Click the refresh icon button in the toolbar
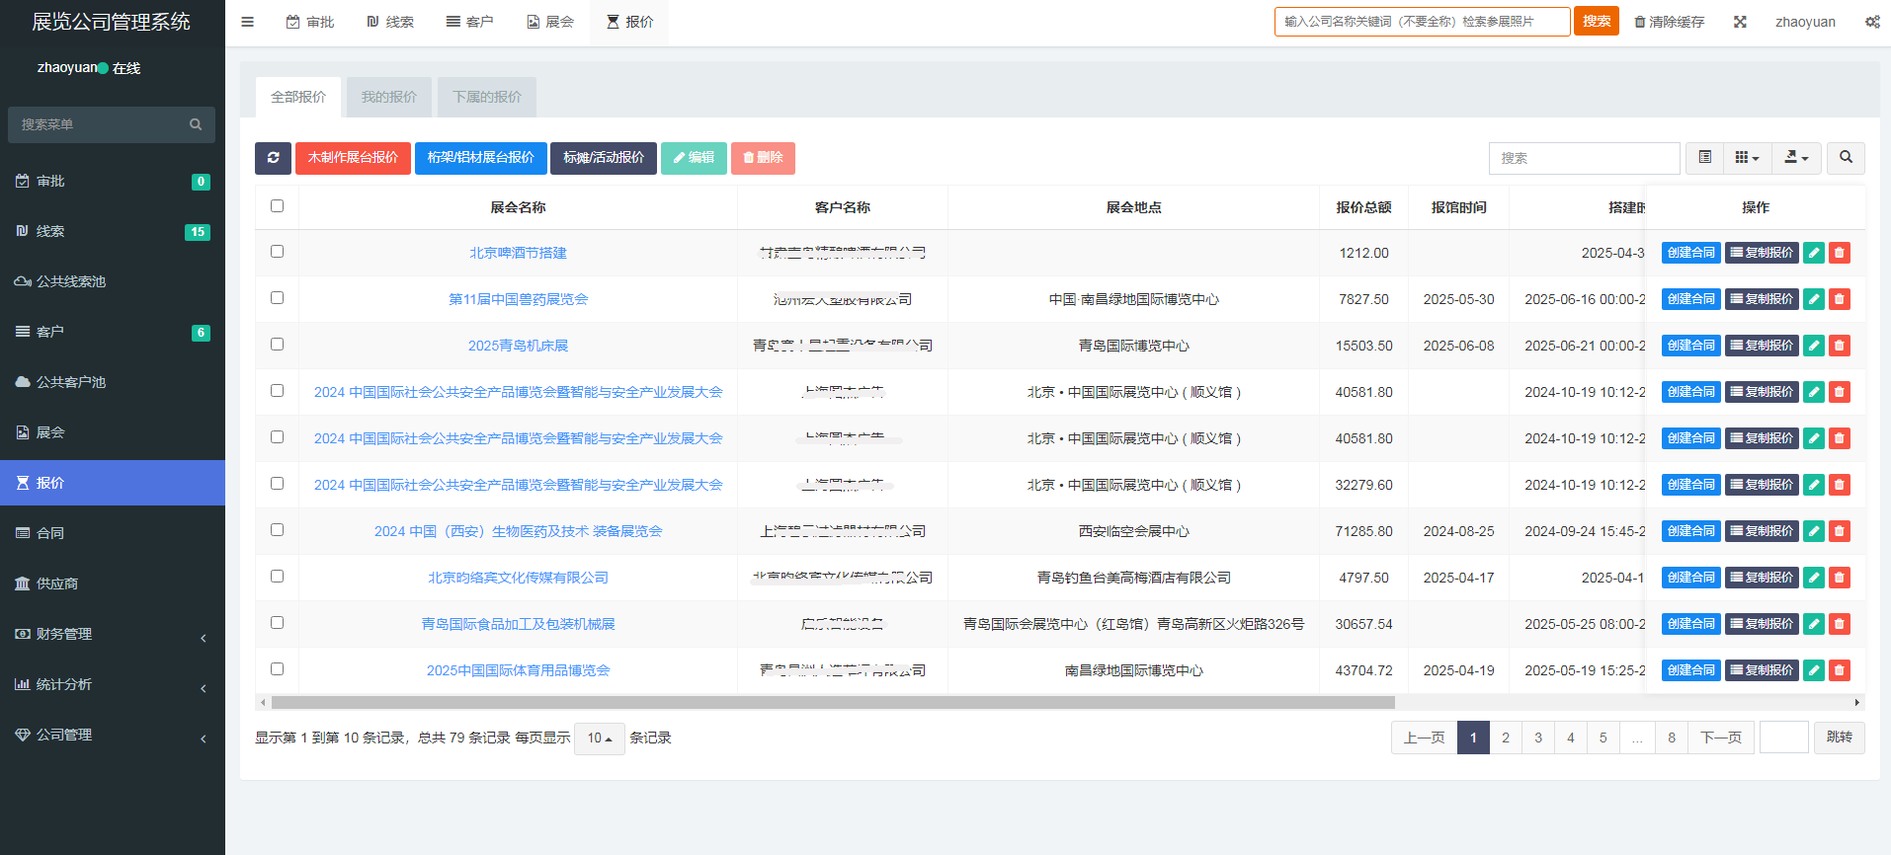Screen dimensions: 1891x855 click(x=273, y=158)
